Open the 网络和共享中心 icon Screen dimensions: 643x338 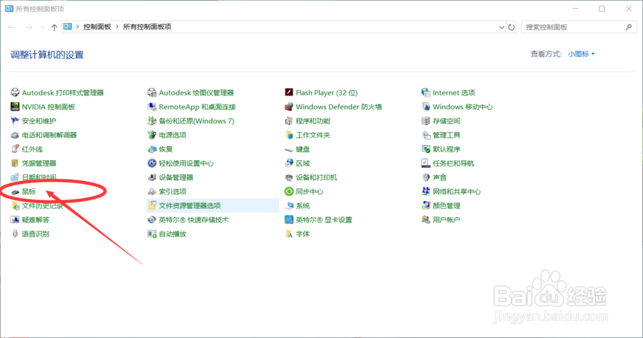(x=426, y=192)
